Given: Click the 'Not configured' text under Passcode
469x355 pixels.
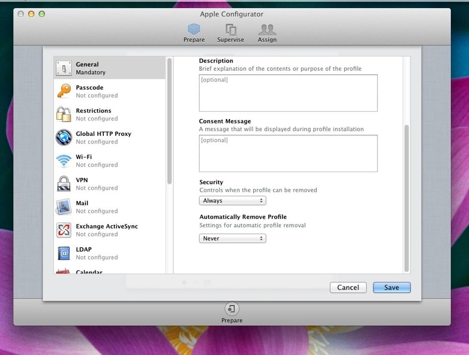Looking at the screenshot, I should pos(97,95).
